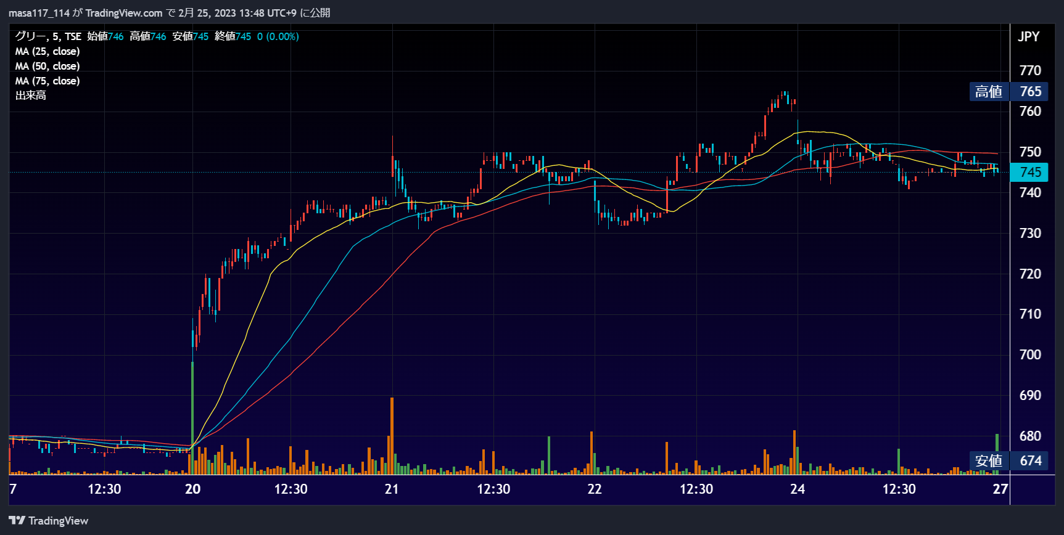Click the 750 price axis label

tap(1030, 152)
